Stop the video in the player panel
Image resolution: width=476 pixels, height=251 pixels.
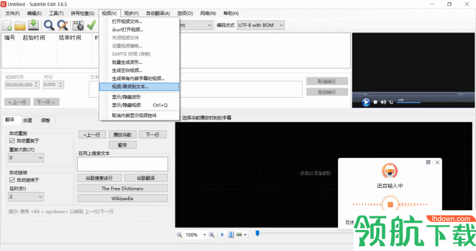point(375,102)
